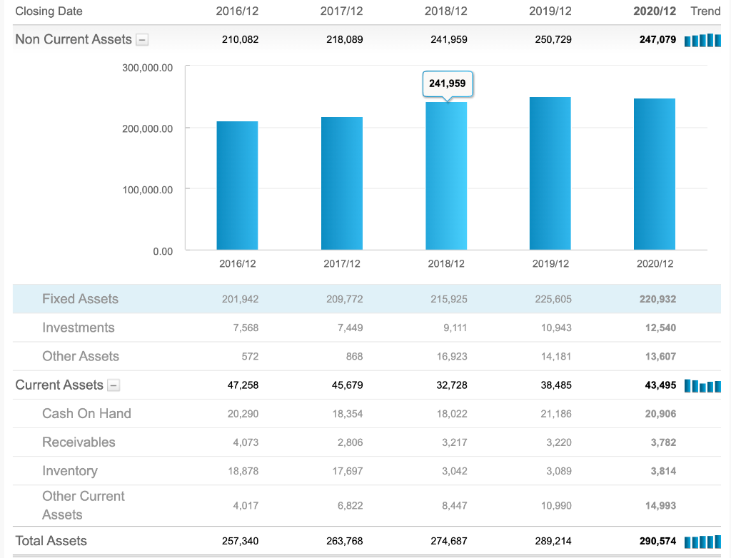This screenshot has height=558, width=731.
Task: Click the 2016/12 axis label below the chart
Action: (x=238, y=263)
